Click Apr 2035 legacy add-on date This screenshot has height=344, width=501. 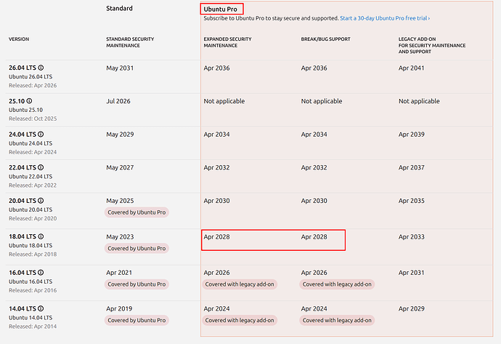[411, 201]
